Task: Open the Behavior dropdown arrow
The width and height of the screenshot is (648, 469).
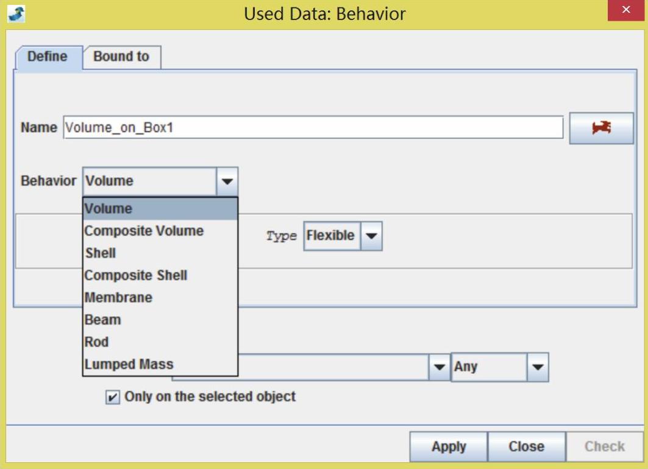Action: tap(227, 181)
